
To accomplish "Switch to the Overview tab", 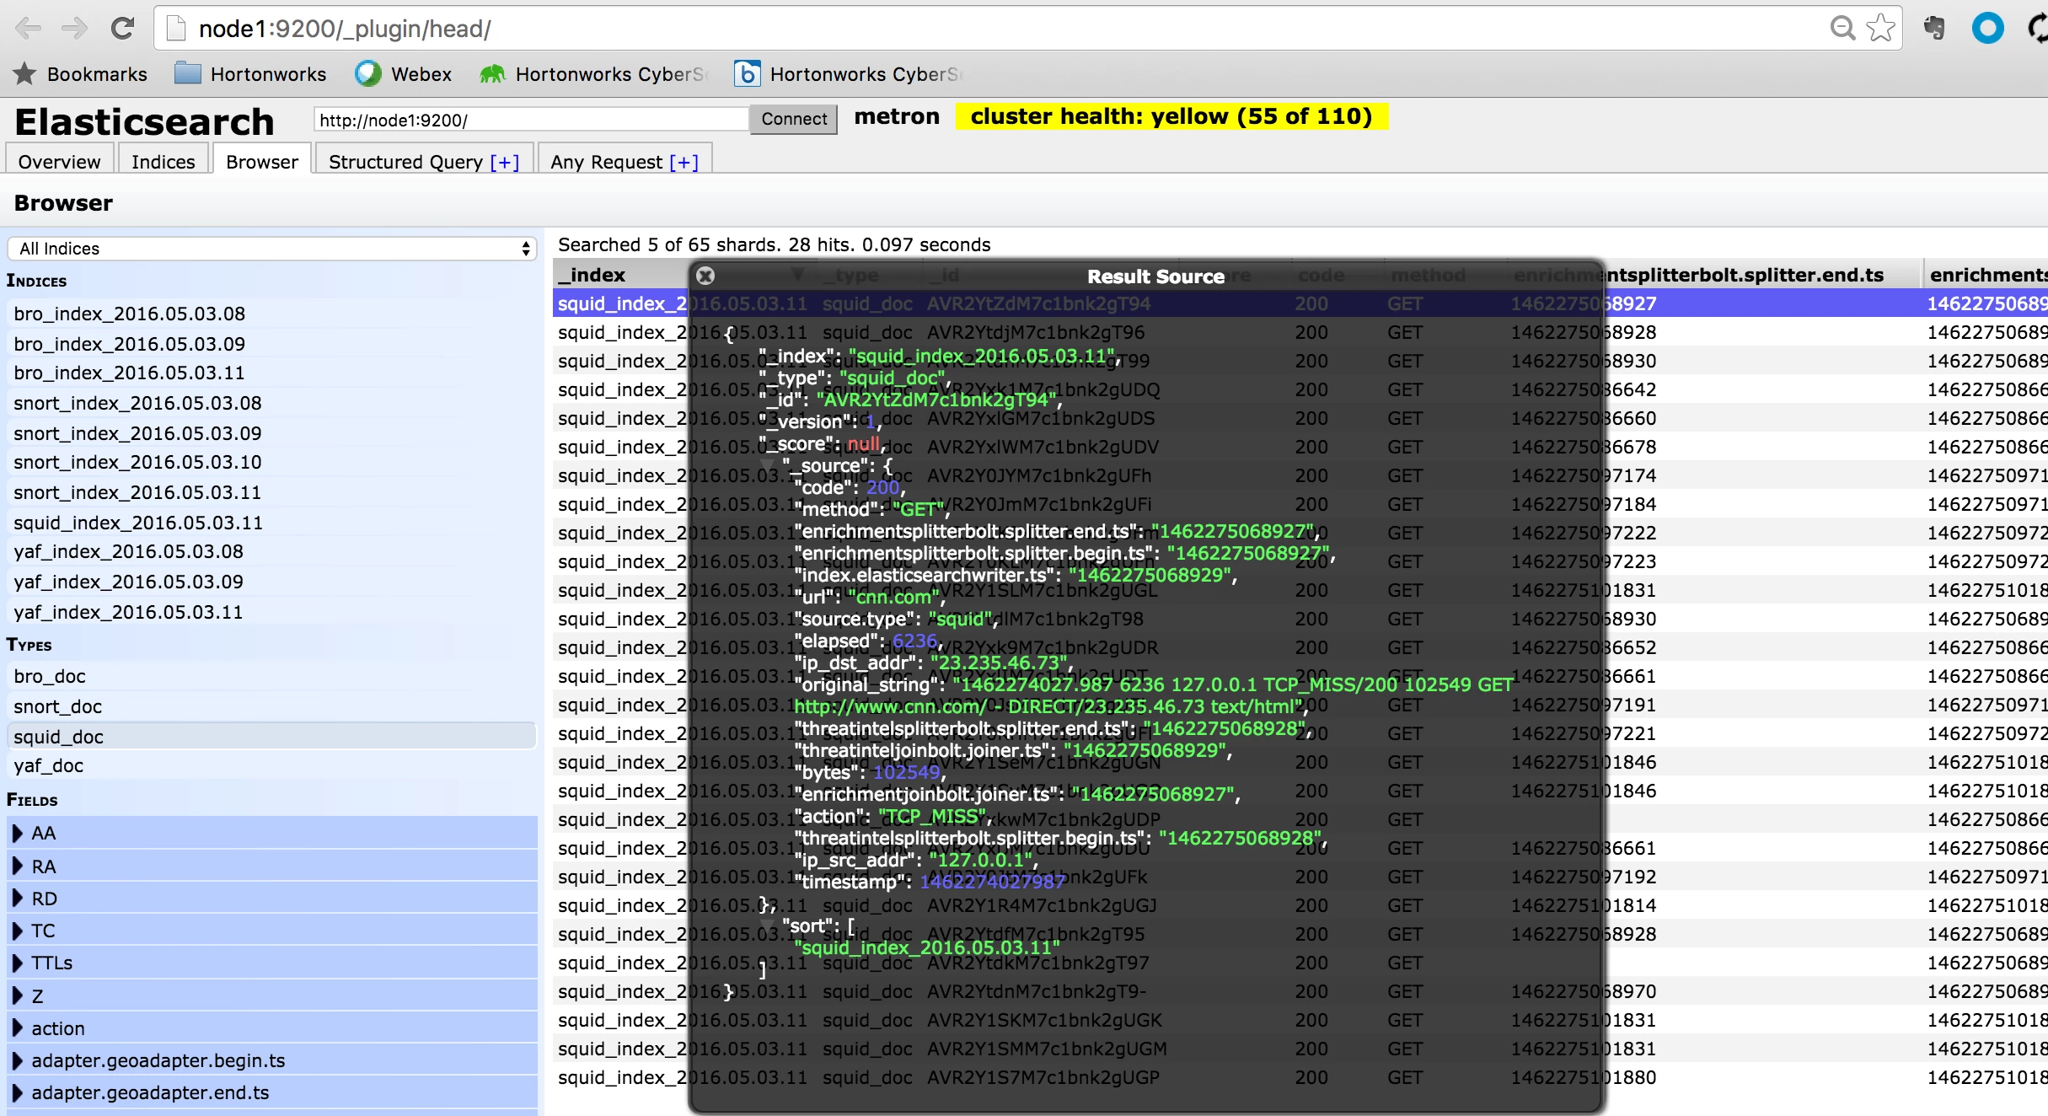I will (59, 161).
